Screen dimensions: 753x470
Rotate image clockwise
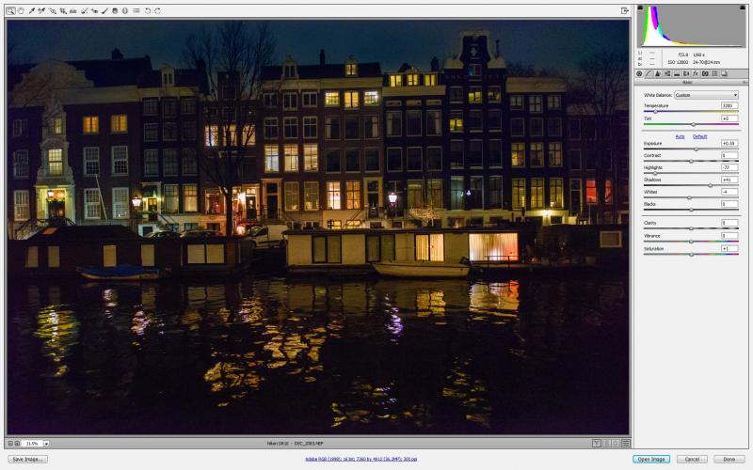(157, 10)
